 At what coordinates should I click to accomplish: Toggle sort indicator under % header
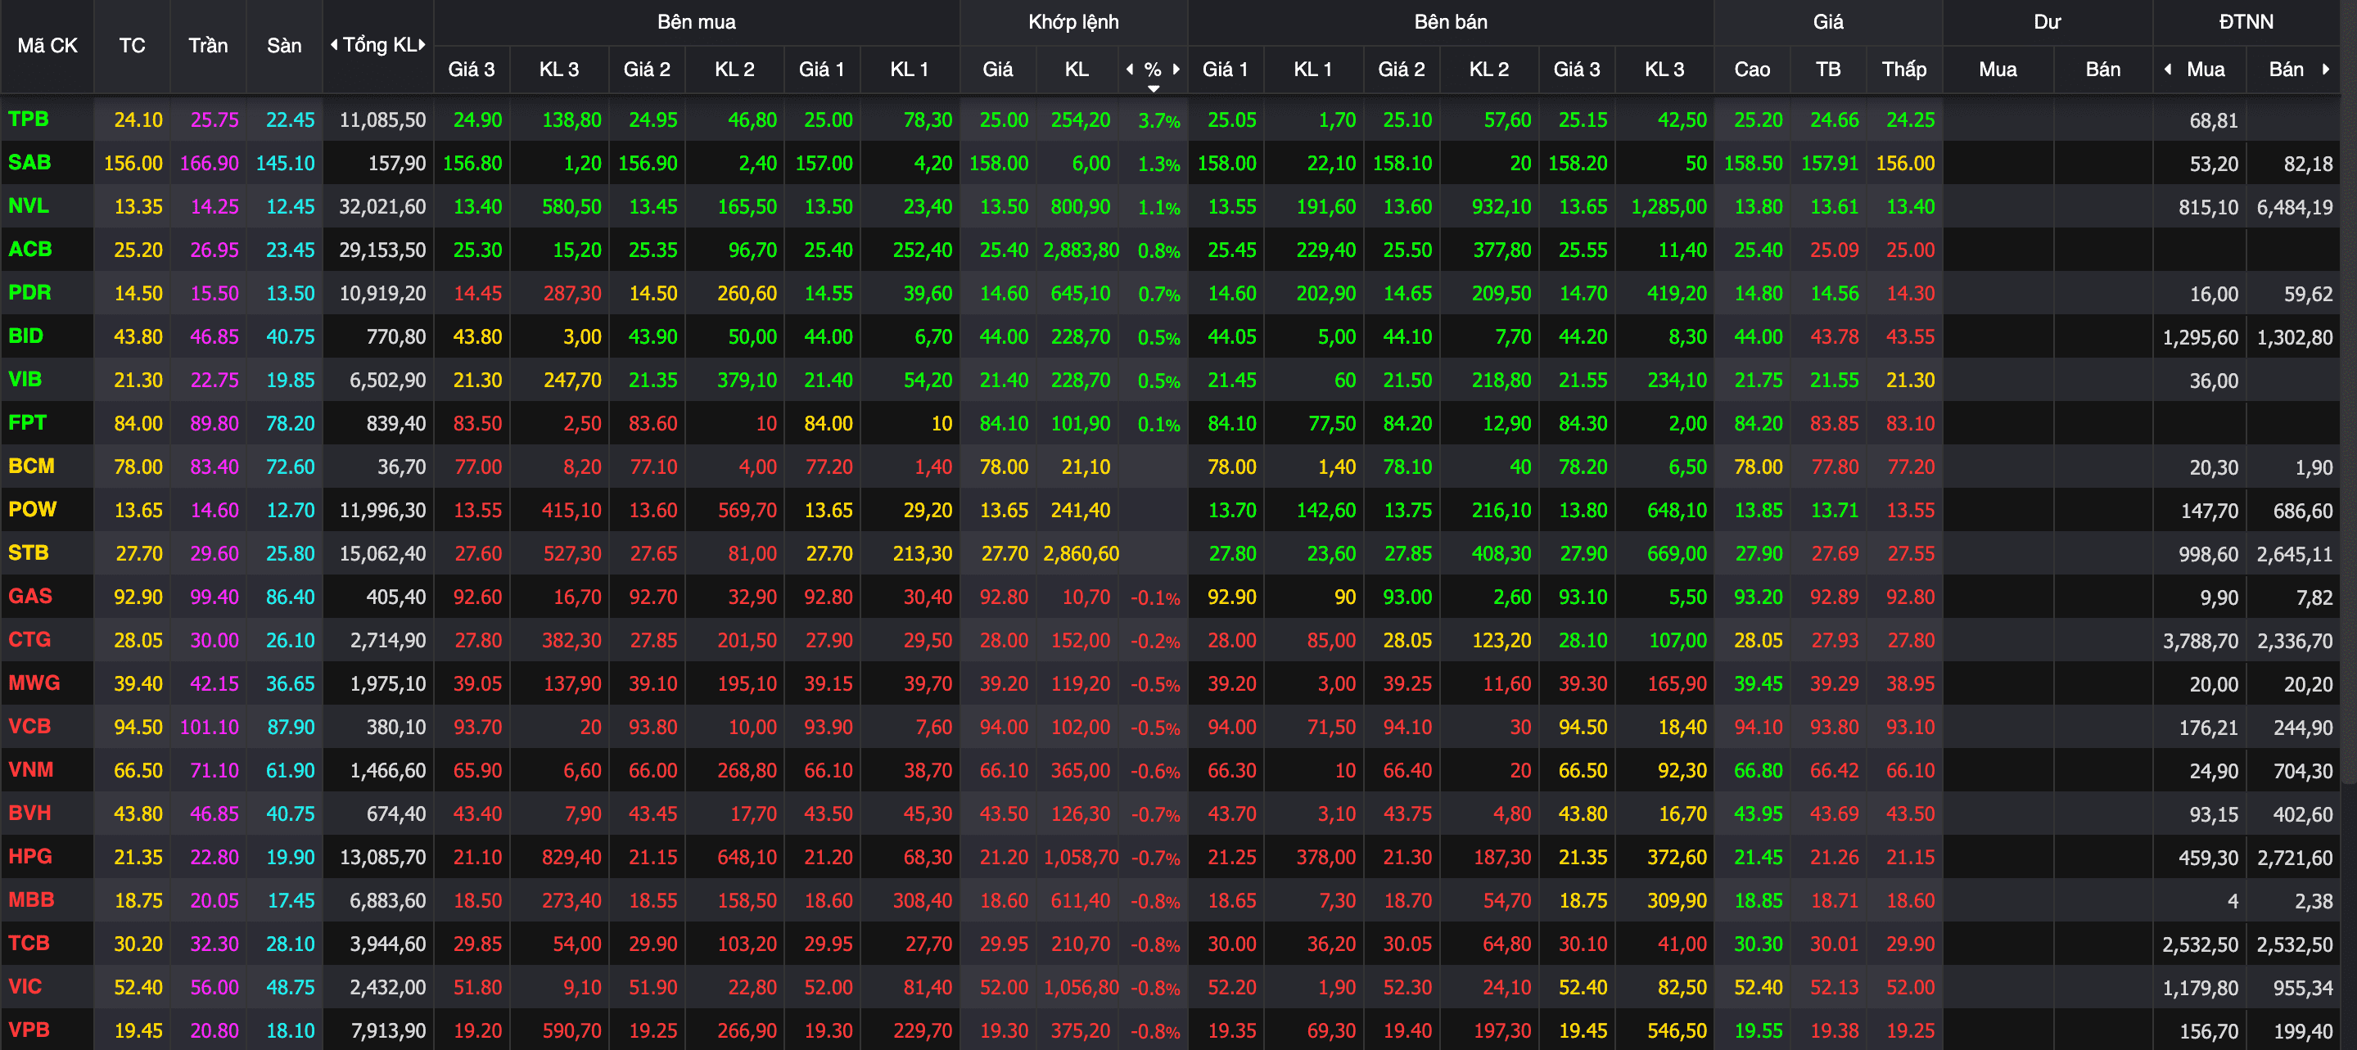(x=1154, y=88)
